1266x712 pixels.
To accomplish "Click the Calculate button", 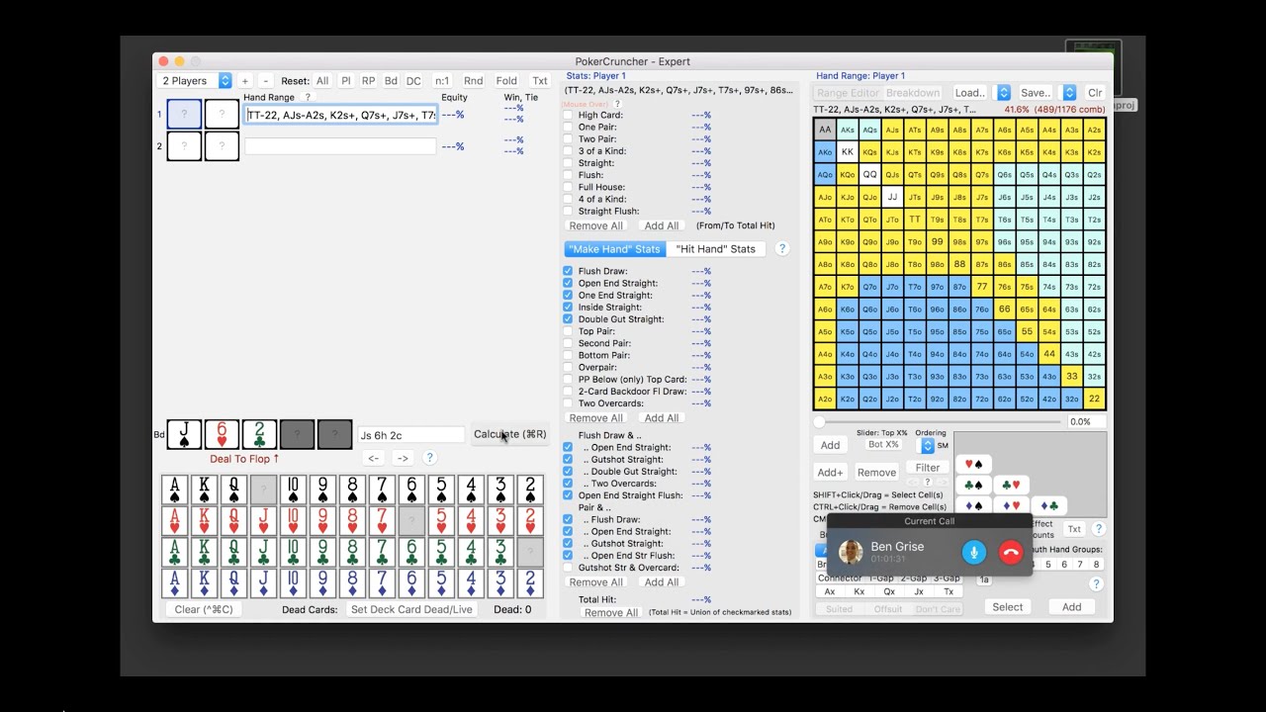I will [x=509, y=434].
